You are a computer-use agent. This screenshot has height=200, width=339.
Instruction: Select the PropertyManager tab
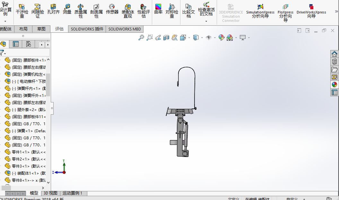click(x=15, y=44)
